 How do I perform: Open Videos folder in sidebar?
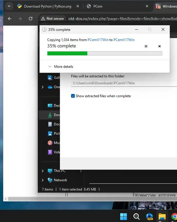(x=54, y=152)
